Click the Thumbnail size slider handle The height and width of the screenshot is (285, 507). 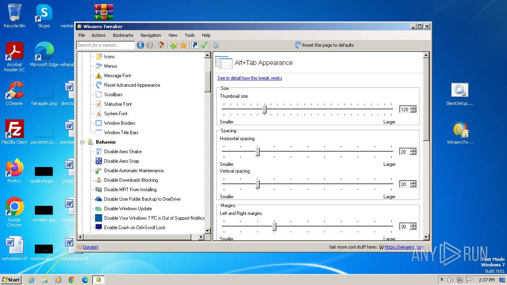264,109
